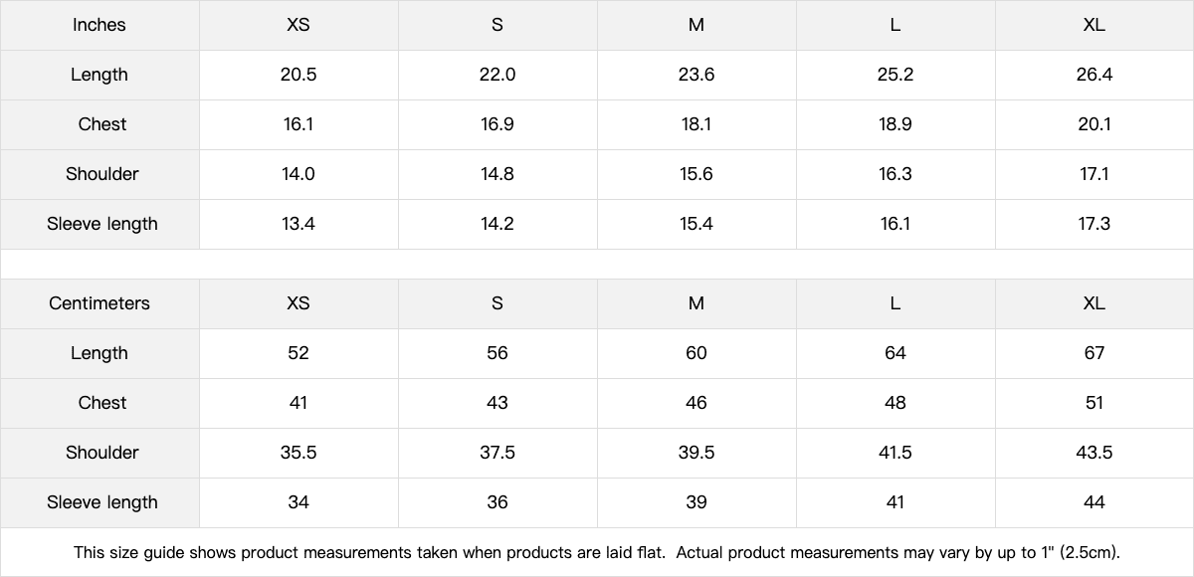Click the 43 chest value for S
Viewport: 1194px width, 577px height.
pyautogui.click(x=497, y=403)
